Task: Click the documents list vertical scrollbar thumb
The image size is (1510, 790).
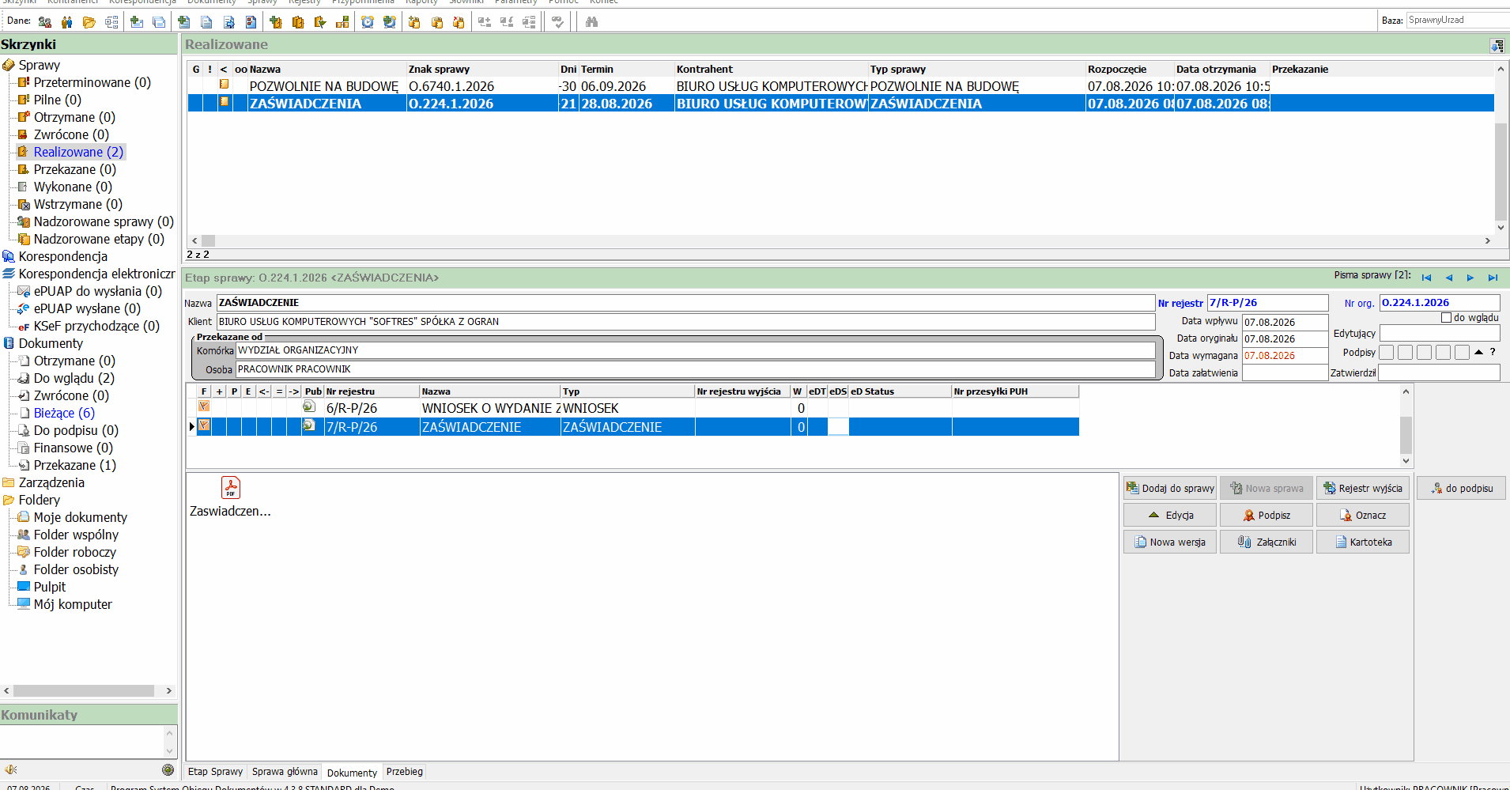Action: [x=1406, y=434]
